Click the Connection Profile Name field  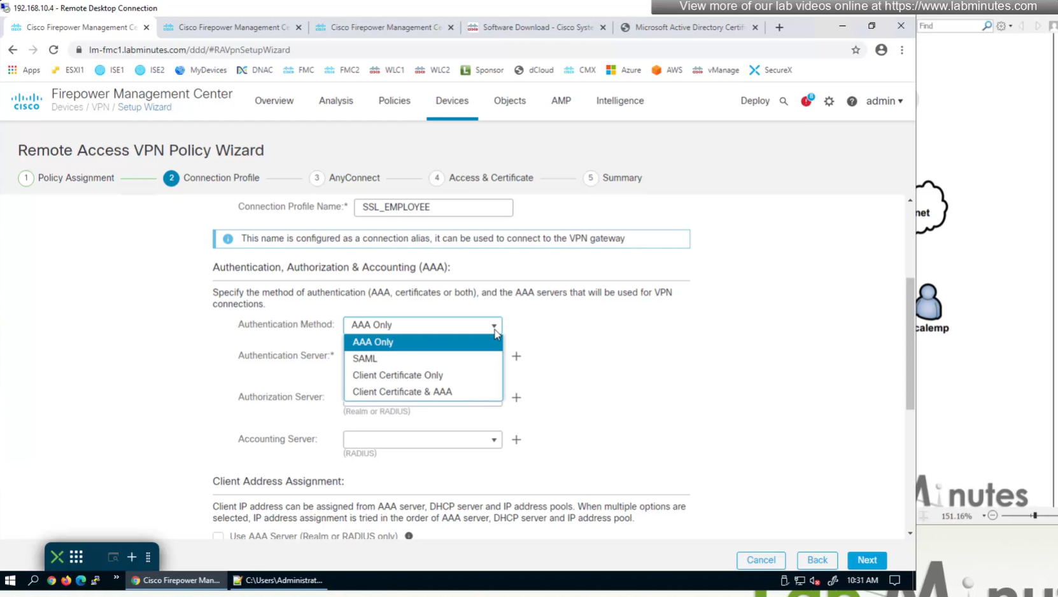coord(433,207)
